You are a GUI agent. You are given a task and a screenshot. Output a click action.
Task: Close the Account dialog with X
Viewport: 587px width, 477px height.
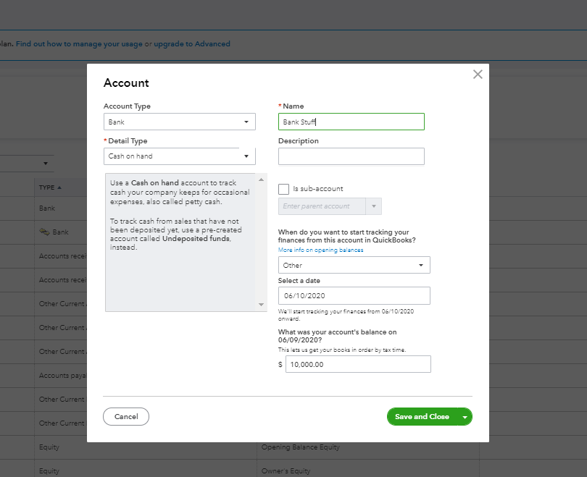pyautogui.click(x=478, y=75)
